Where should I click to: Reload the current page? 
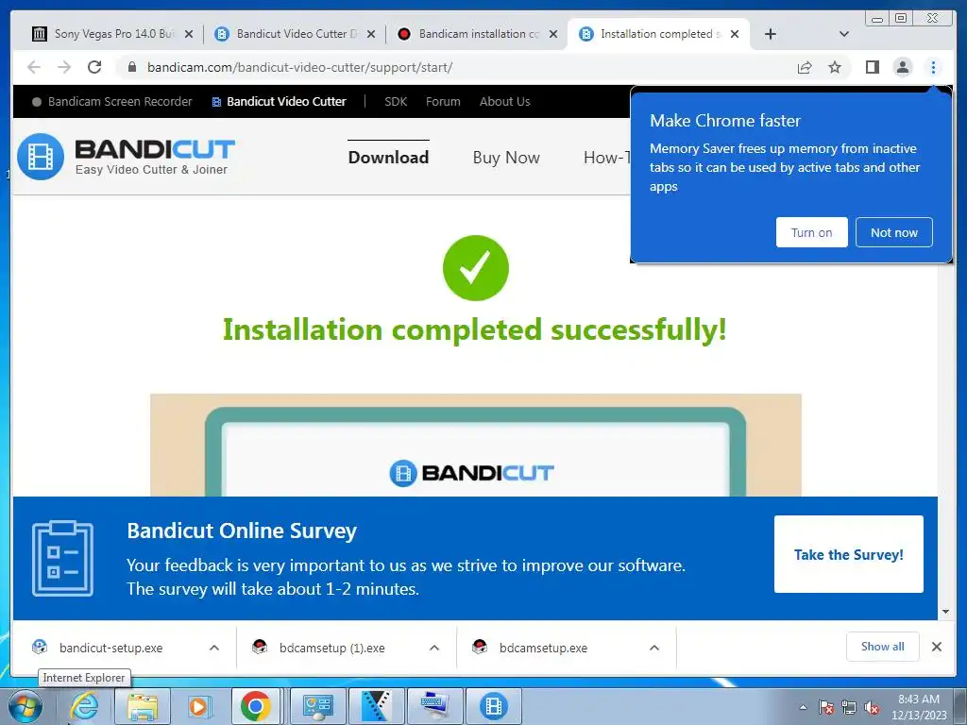pyautogui.click(x=94, y=67)
